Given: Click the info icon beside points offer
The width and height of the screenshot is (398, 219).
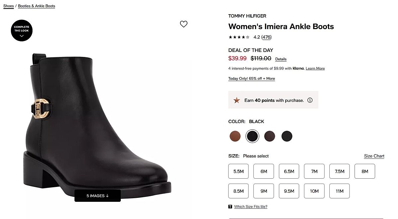Looking at the screenshot, I should [x=310, y=100].
